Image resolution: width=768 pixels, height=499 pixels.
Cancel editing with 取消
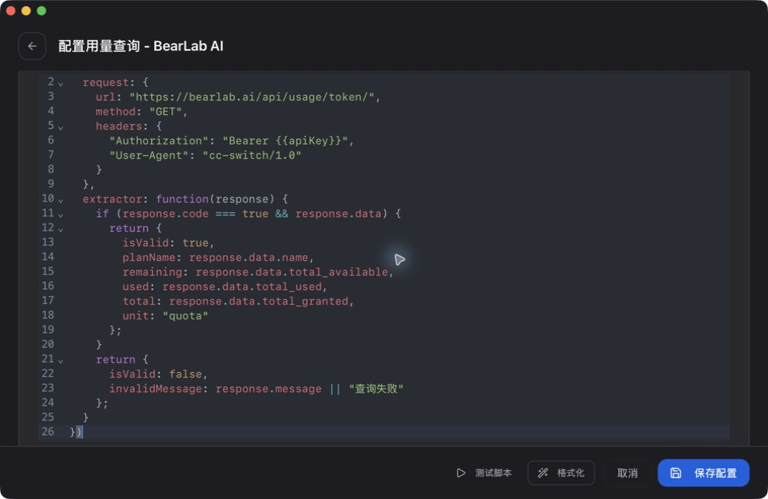(627, 473)
